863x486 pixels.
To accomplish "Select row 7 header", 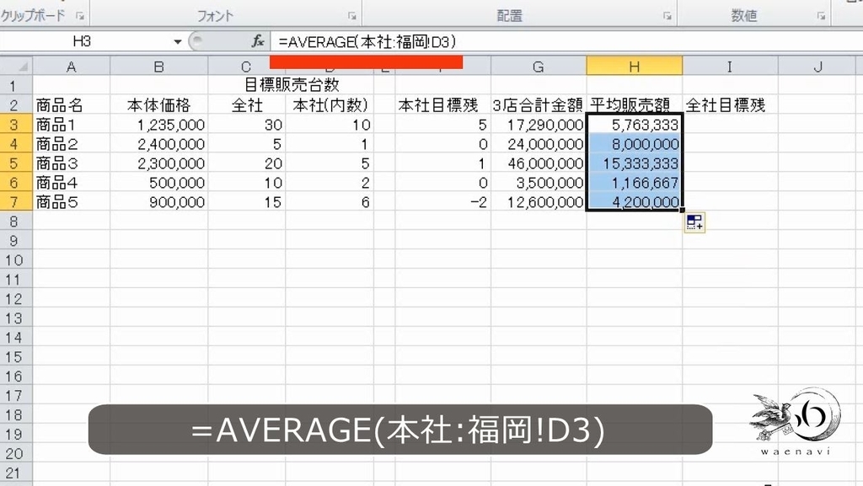I will click(x=16, y=202).
